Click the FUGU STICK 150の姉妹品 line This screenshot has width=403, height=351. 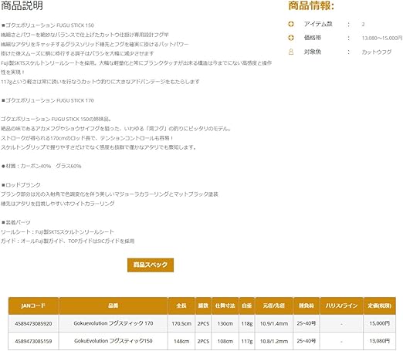pos(56,119)
